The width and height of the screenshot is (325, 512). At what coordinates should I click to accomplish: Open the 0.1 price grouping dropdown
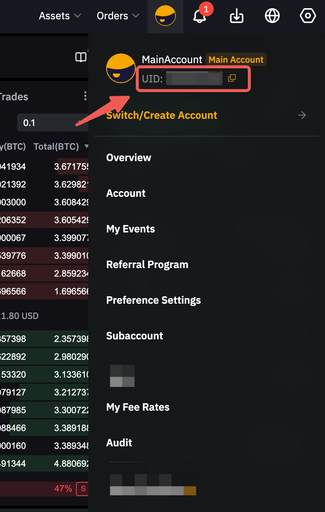coord(52,123)
